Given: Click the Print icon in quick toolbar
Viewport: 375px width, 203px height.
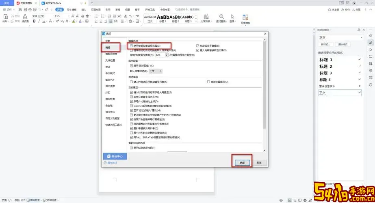Looking at the screenshot, I should click(30, 10).
